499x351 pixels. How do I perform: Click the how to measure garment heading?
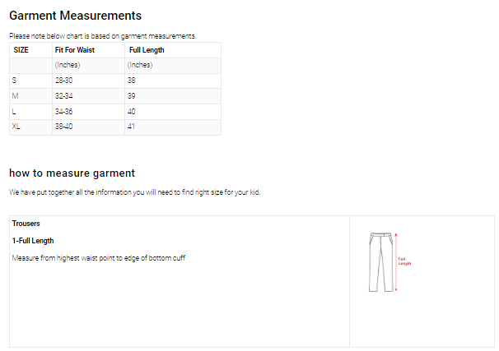click(72, 173)
